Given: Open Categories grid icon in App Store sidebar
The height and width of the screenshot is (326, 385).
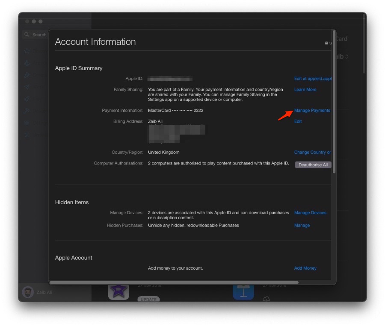Looking at the screenshot, I should (x=27, y=123).
